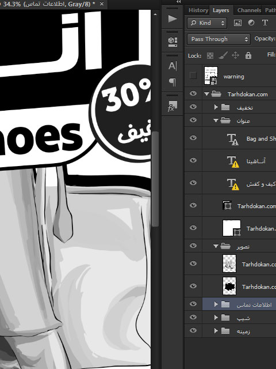Close the document tab with X

pos(102,4)
